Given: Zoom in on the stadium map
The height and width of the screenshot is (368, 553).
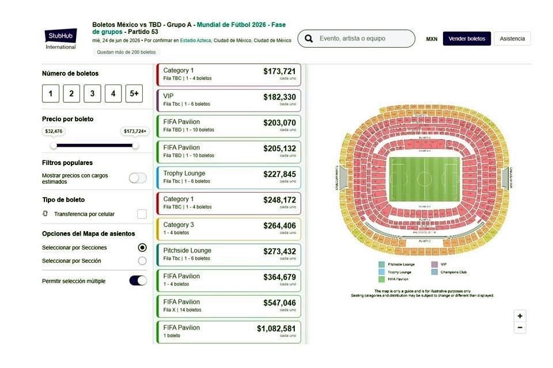Looking at the screenshot, I should (520, 316).
